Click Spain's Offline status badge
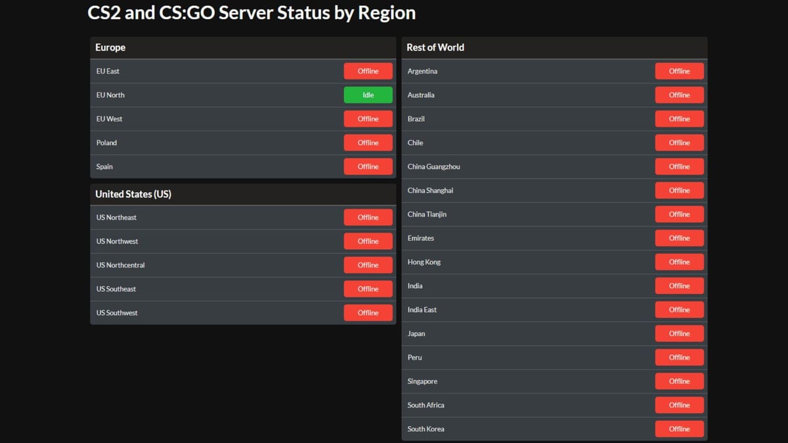788x443 pixels. tap(368, 167)
